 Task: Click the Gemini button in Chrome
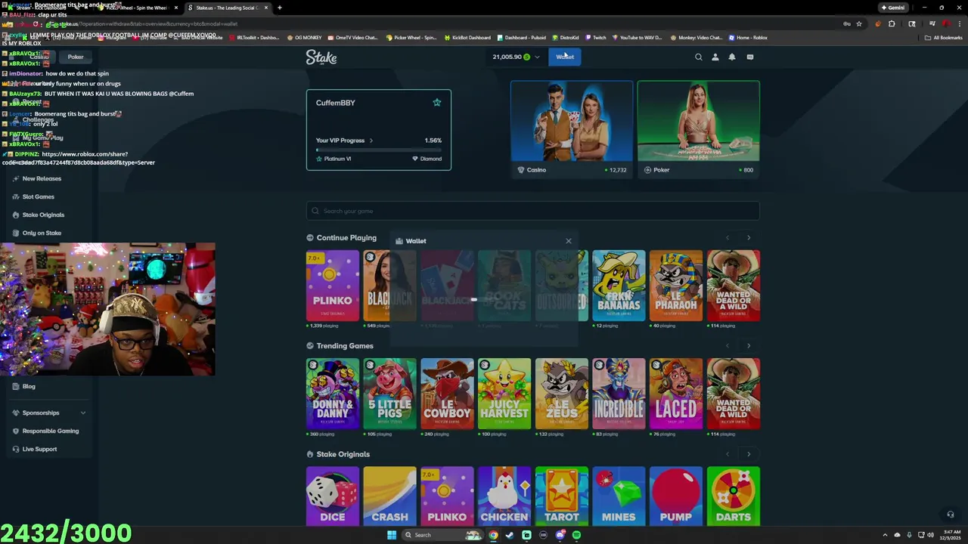tap(892, 8)
